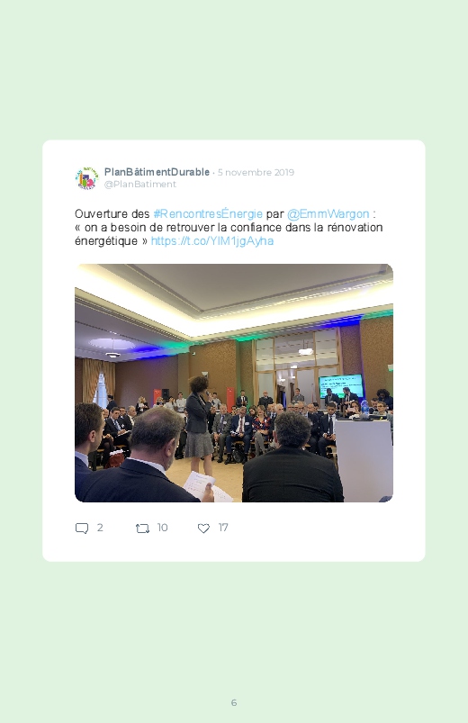Open the @EmmWargon mention
468x723 pixels.
(x=328, y=214)
